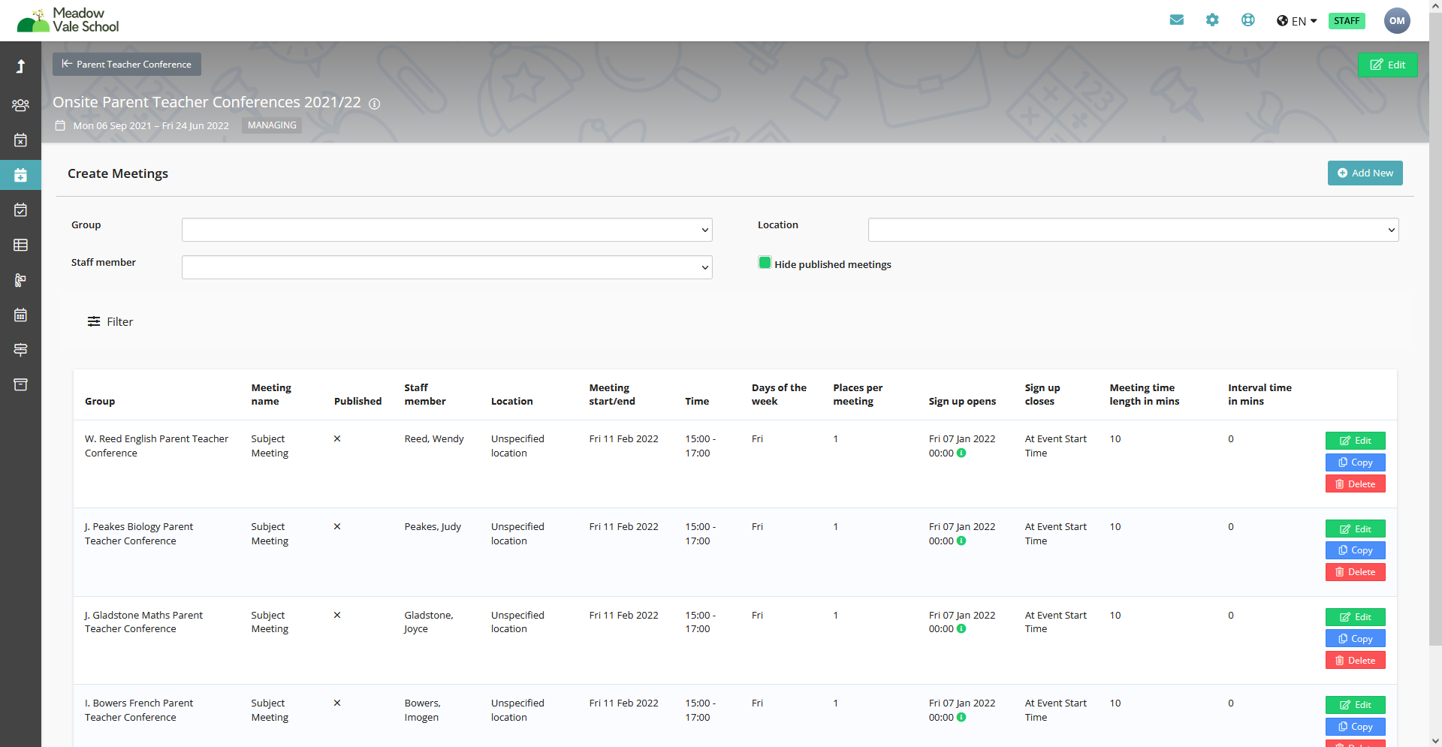Viewport: 1442px width, 747px height.
Task: Open the table grid sidebar icon
Action: point(20,245)
